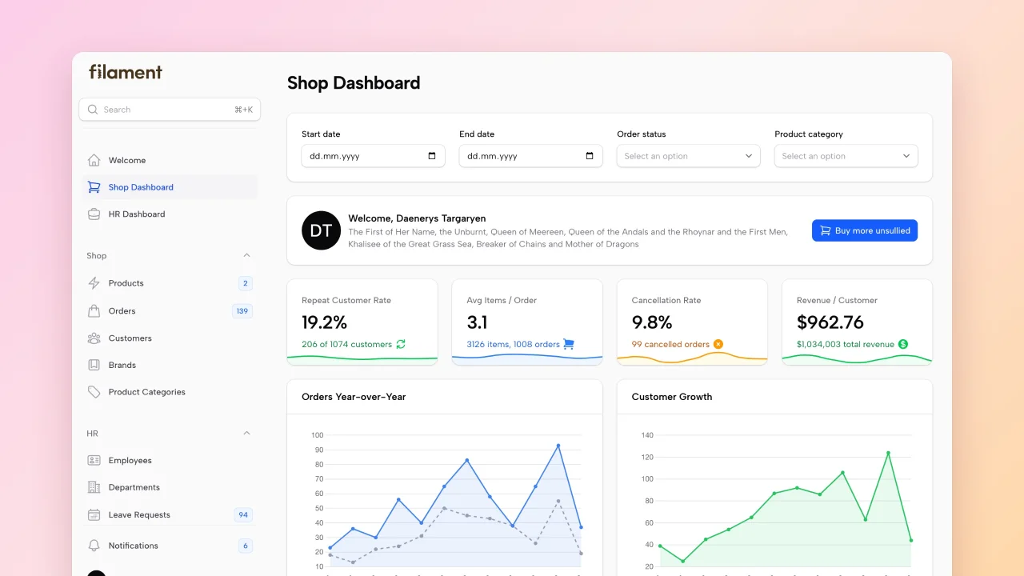This screenshot has width=1024, height=576.
Task: Collapse the HR navigation group
Action: (x=246, y=433)
